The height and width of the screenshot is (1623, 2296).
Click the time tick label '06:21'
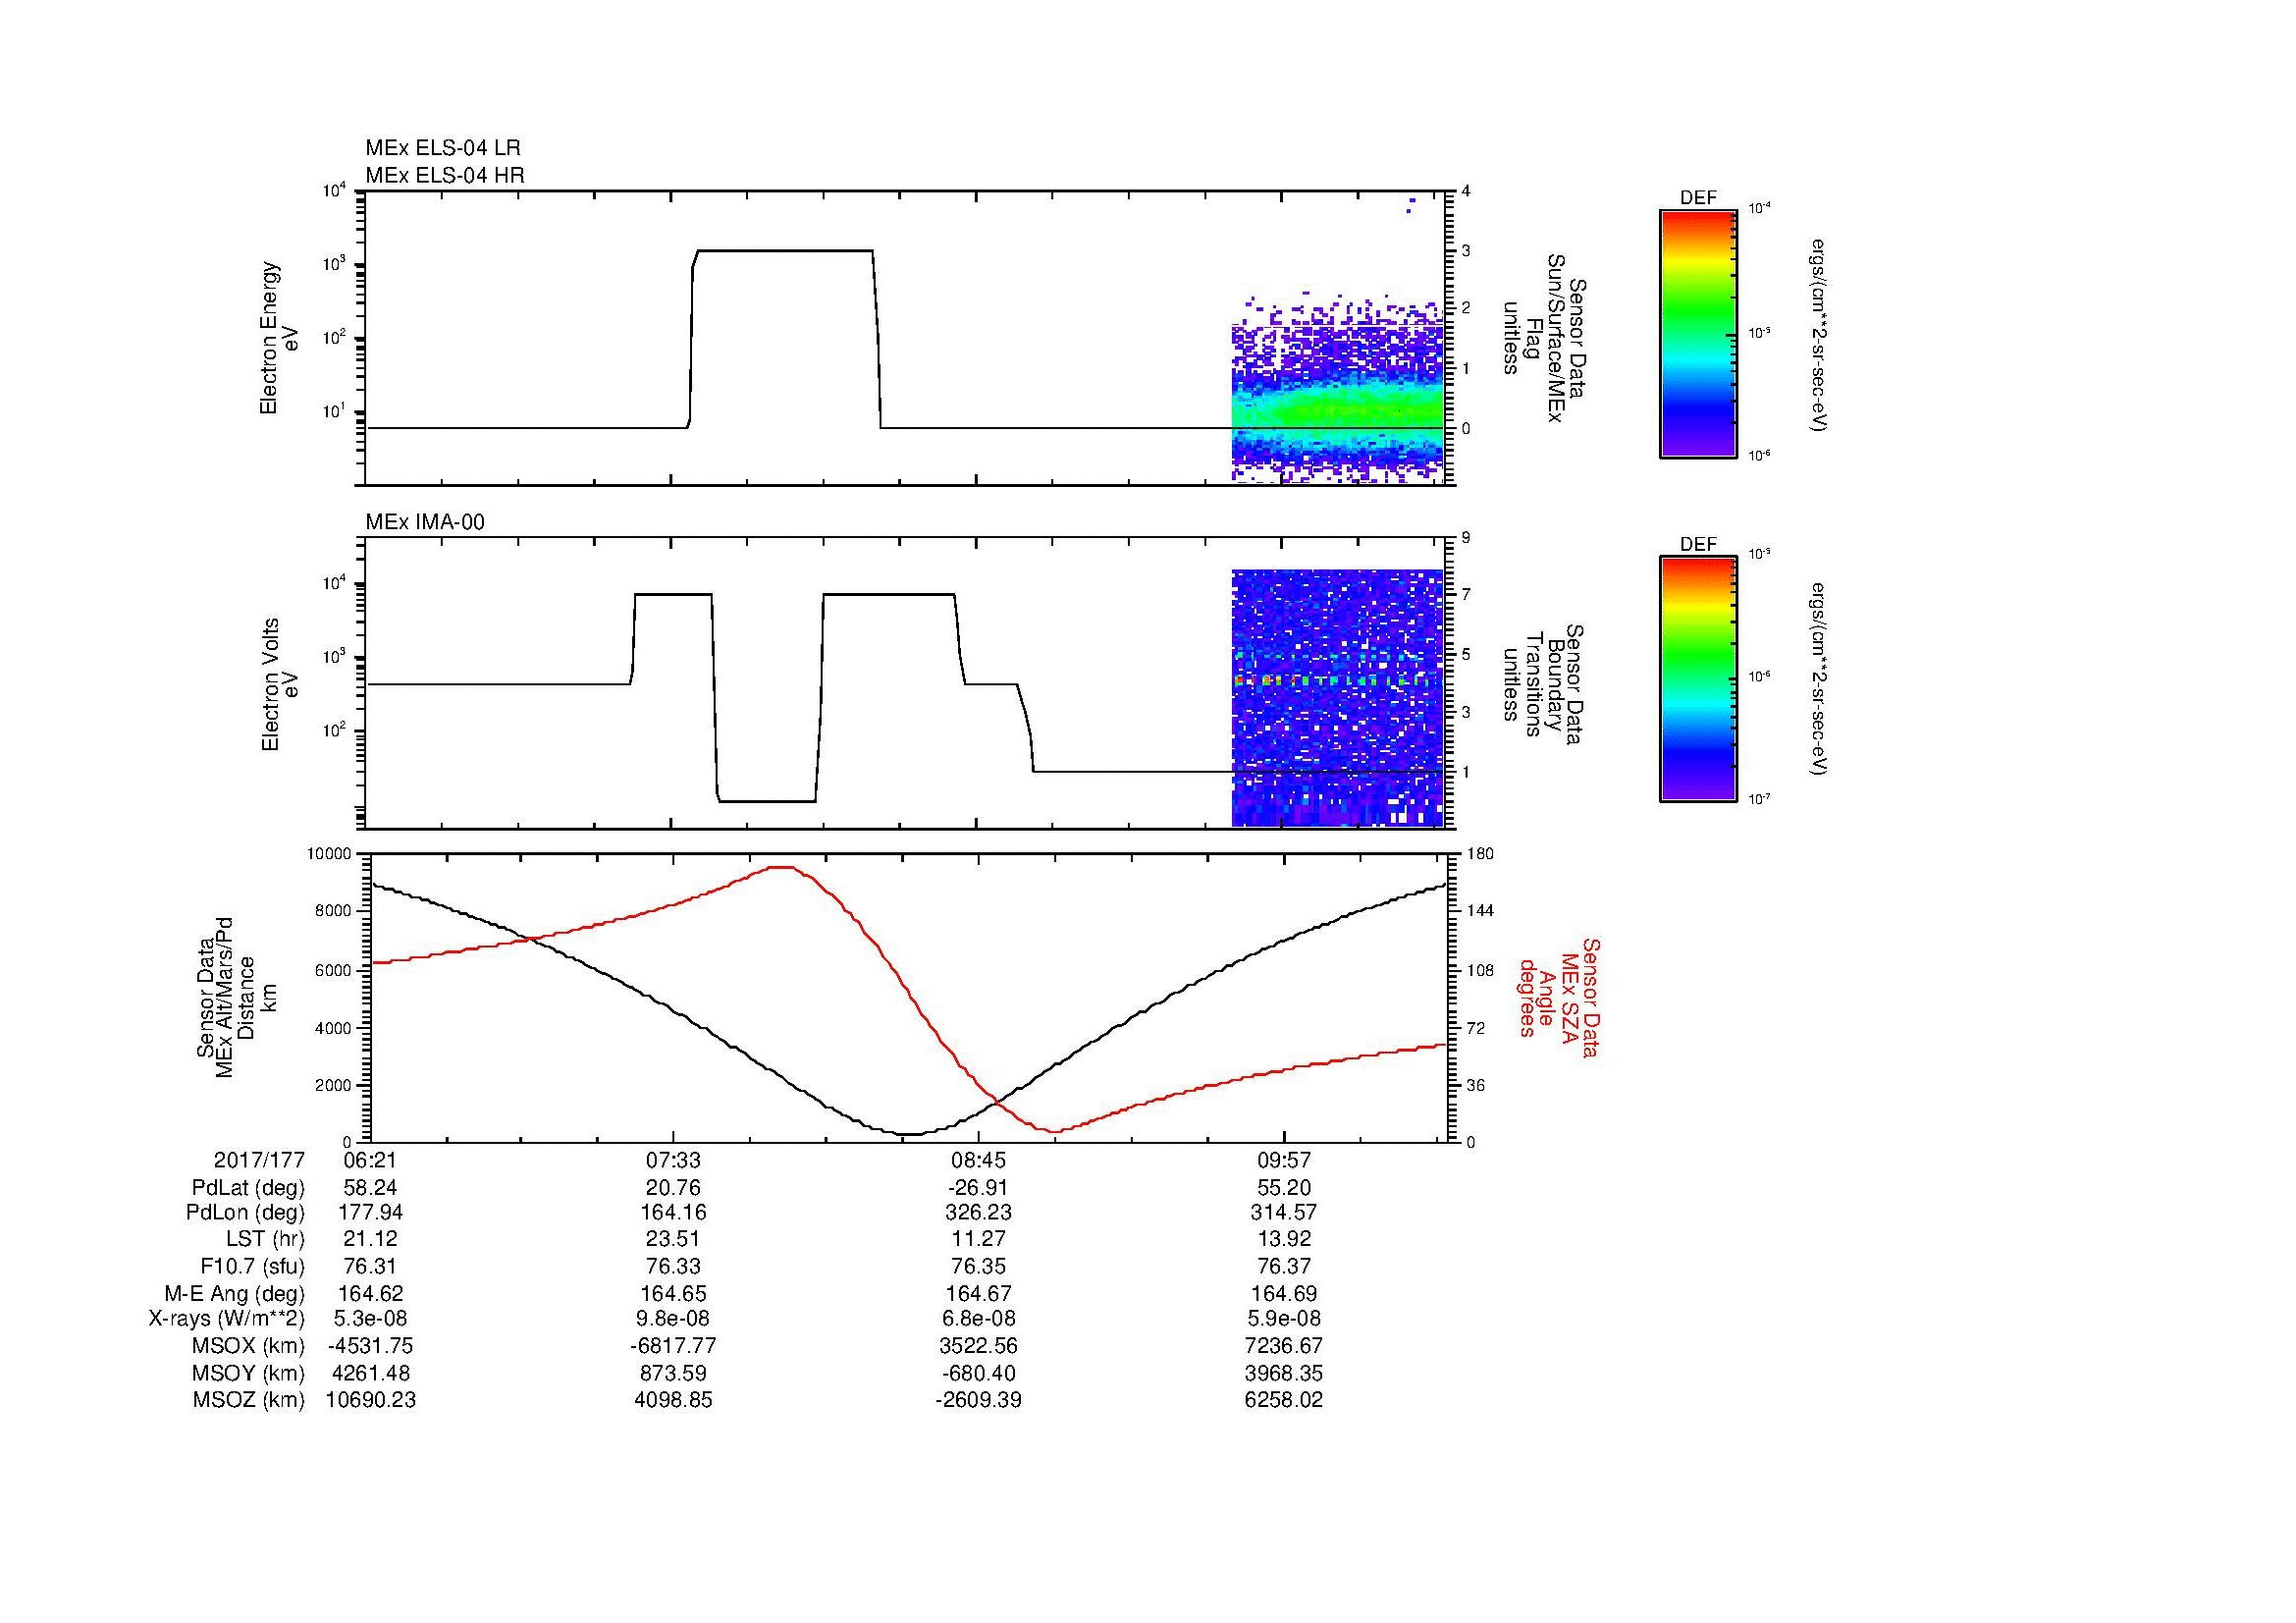click(370, 1160)
